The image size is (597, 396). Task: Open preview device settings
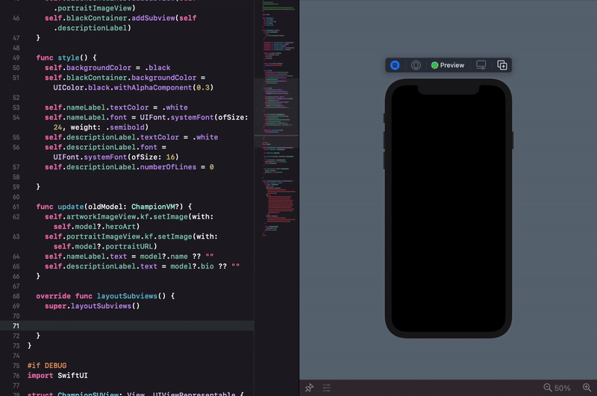tap(481, 66)
